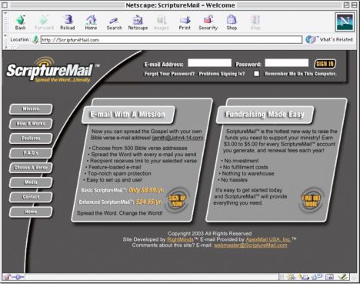Focus the Location URL bar

[x=172, y=40]
